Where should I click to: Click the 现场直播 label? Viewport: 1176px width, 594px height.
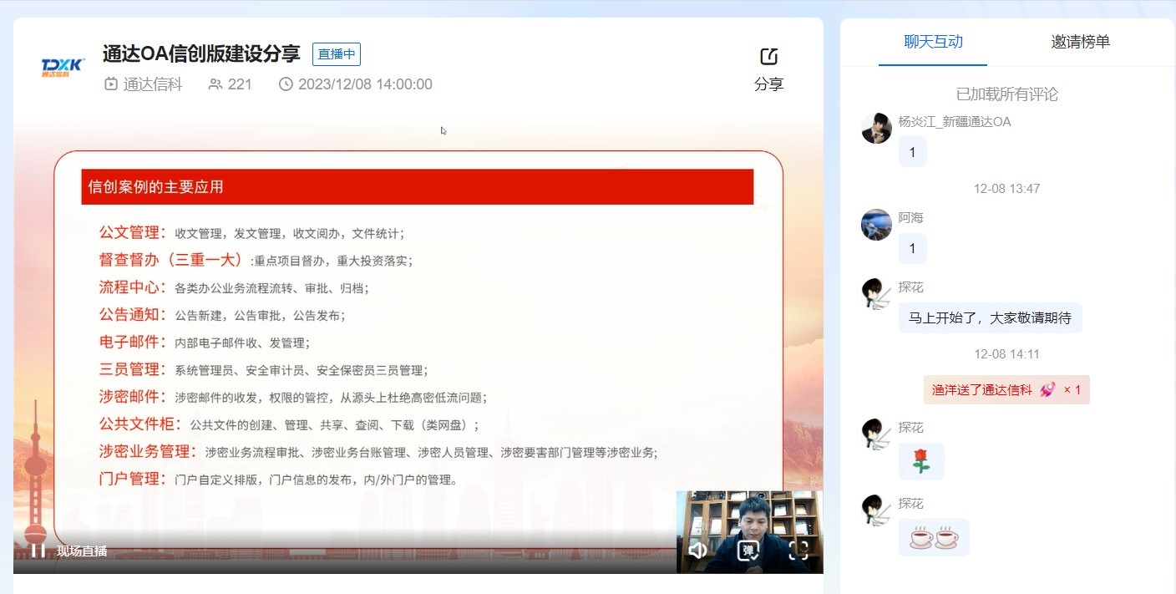82,551
